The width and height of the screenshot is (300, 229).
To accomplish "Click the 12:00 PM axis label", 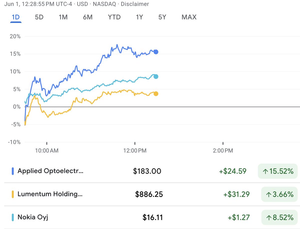I will (135, 151).
